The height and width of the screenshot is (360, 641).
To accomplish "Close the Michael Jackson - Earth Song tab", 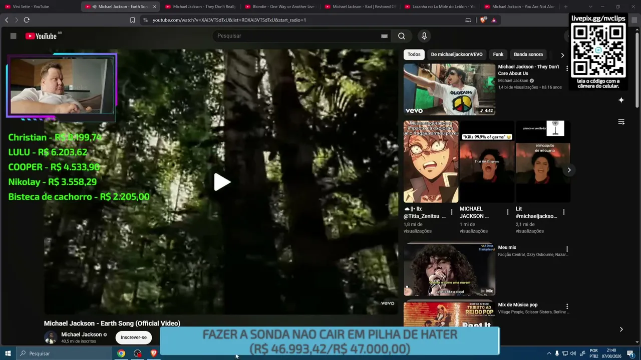I will tap(154, 6).
